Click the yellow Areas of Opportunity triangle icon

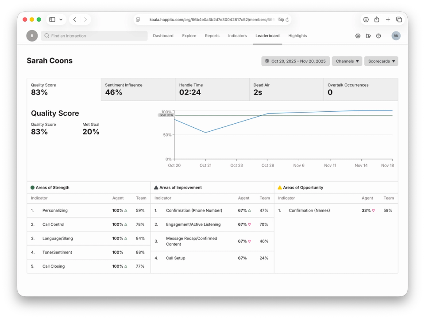(x=280, y=187)
